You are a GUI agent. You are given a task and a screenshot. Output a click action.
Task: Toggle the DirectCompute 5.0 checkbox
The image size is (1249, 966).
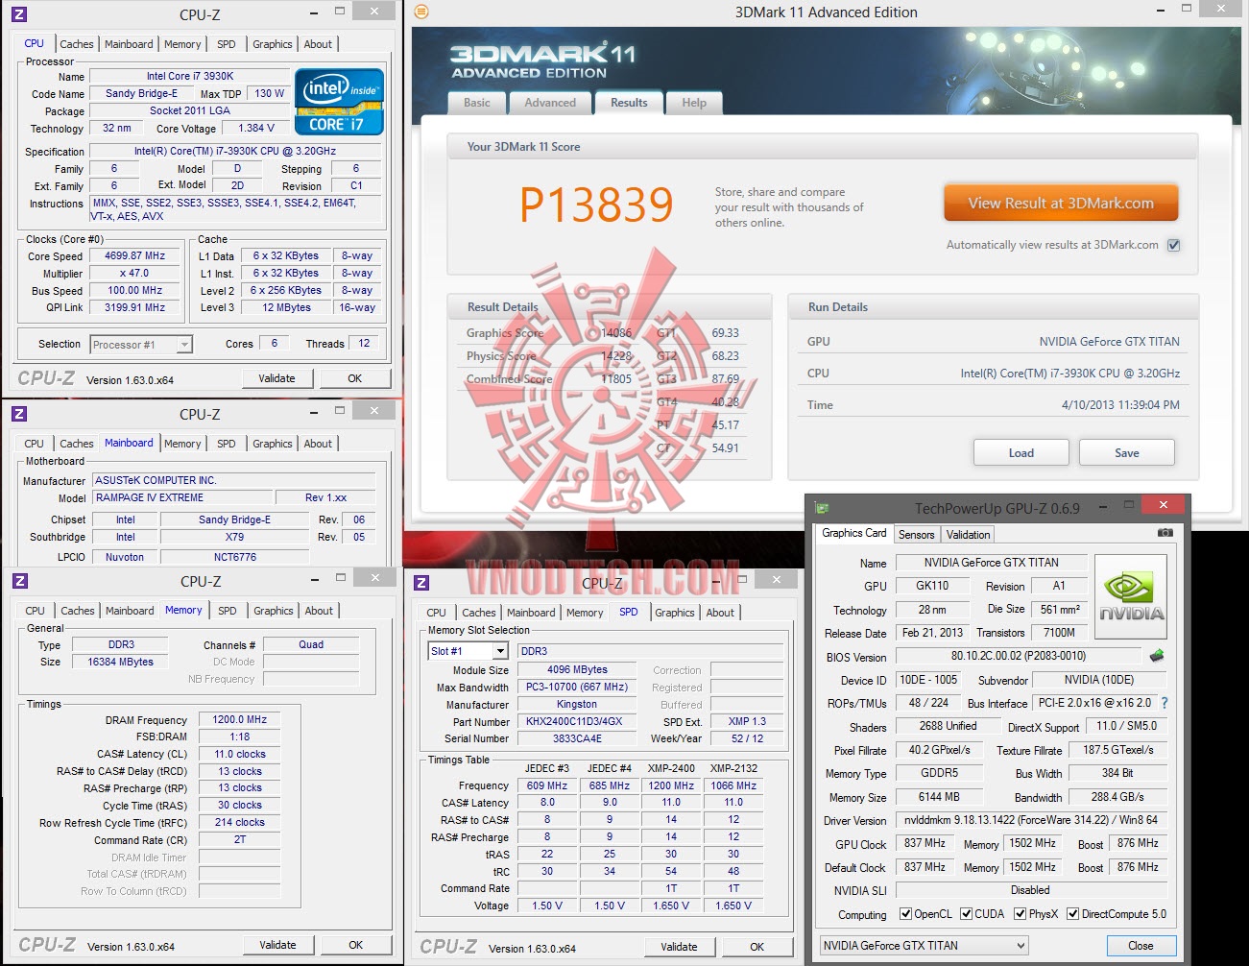(x=1073, y=914)
